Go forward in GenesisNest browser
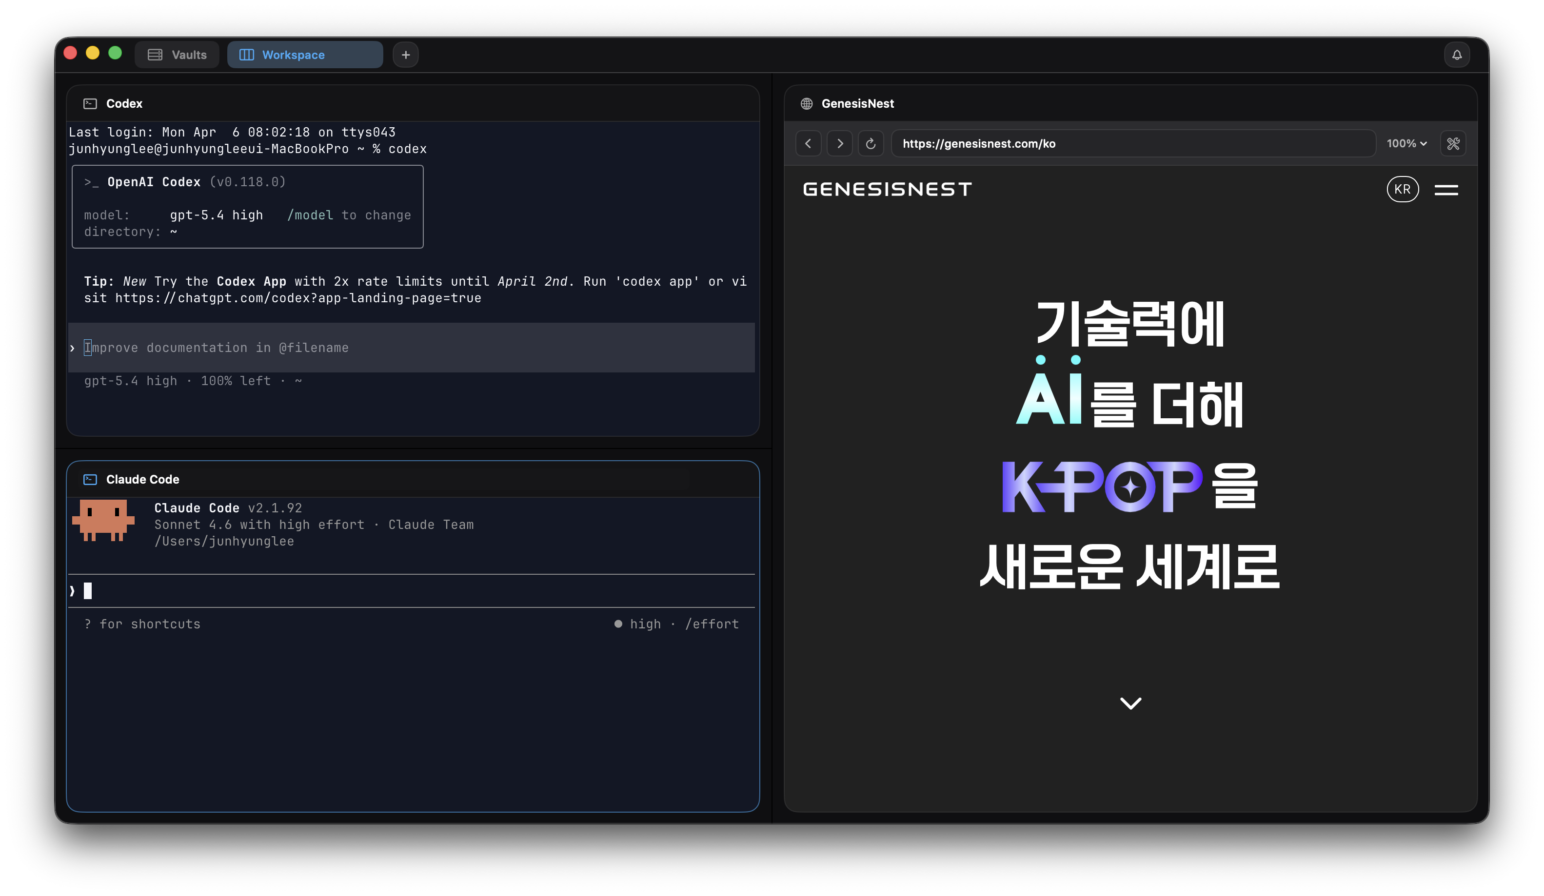This screenshot has width=1544, height=896. pyautogui.click(x=839, y=143)
